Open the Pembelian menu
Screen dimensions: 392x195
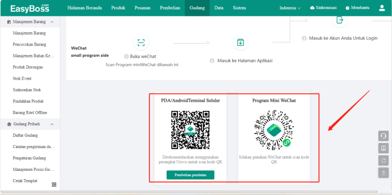(170, 8)
